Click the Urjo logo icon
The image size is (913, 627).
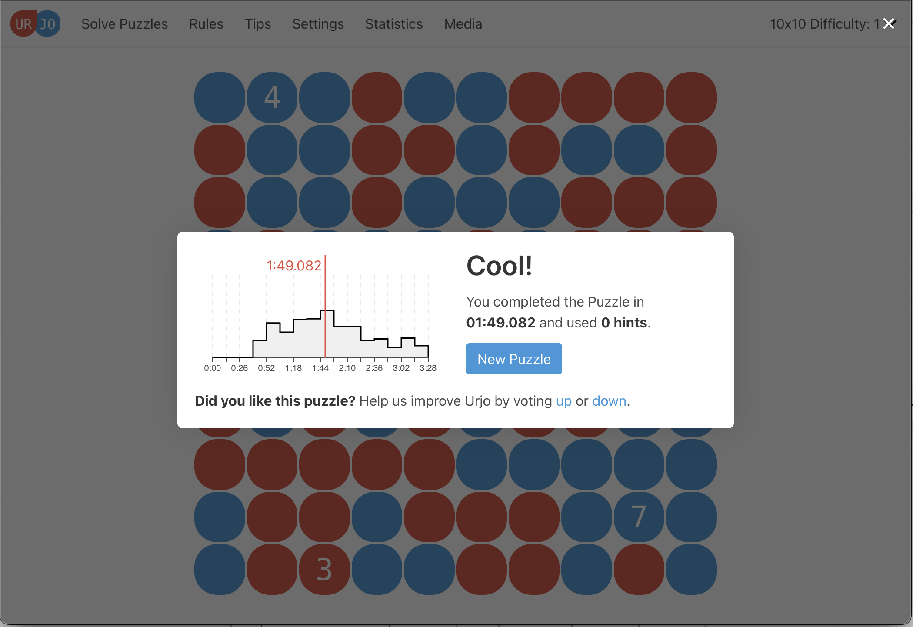[35, 23]
